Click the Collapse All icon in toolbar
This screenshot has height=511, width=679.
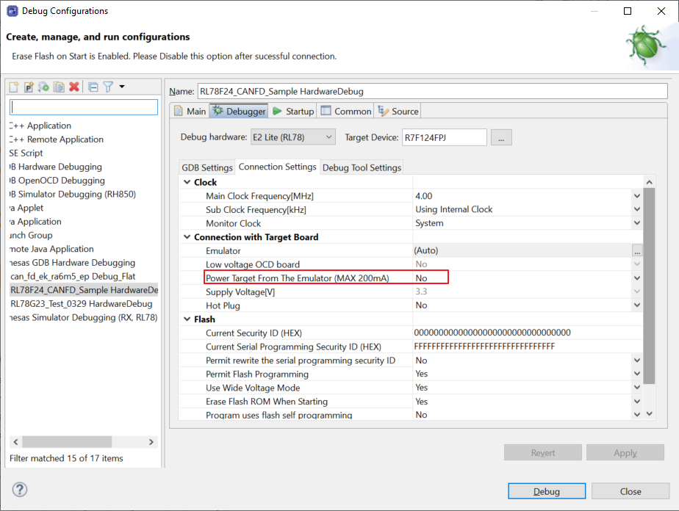click(x=93, y=87)
